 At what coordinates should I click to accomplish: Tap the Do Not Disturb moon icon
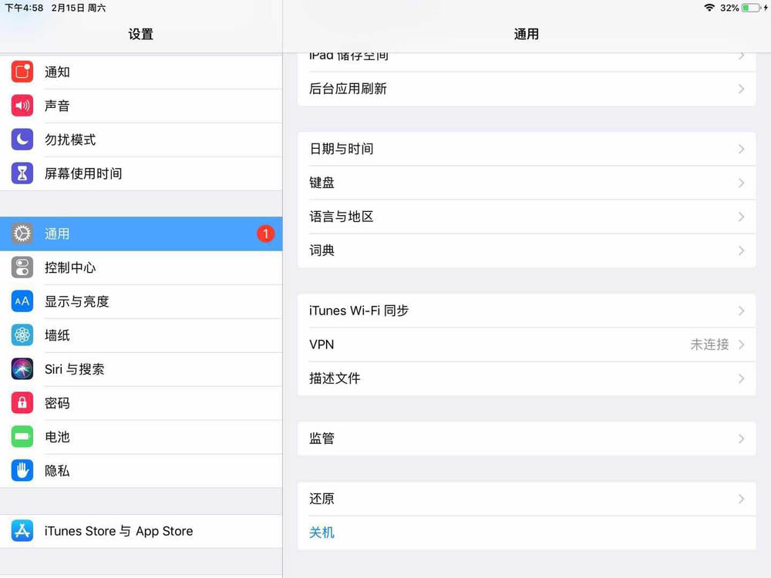pos(22,140)
